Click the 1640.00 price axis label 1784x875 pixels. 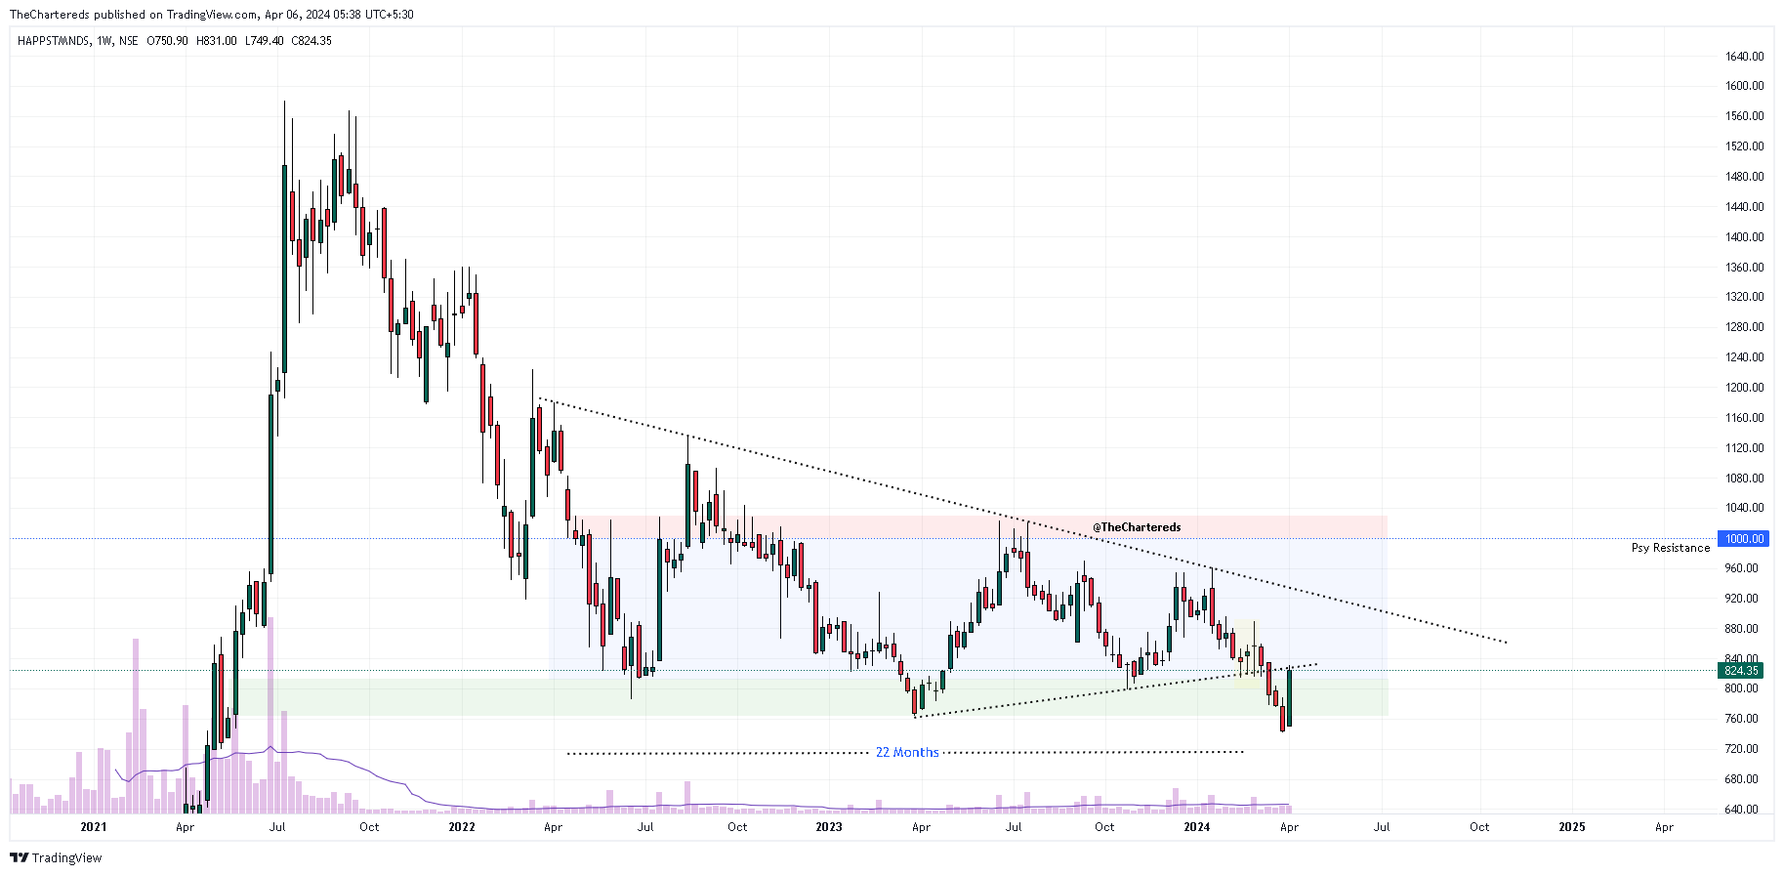point(1744,57)
